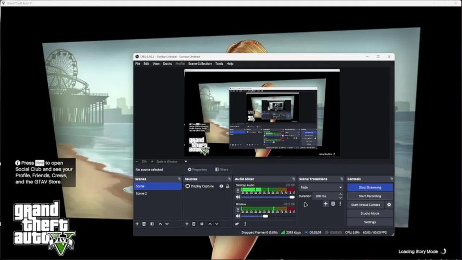Add a new source in Sources panel

pos(187,224)
